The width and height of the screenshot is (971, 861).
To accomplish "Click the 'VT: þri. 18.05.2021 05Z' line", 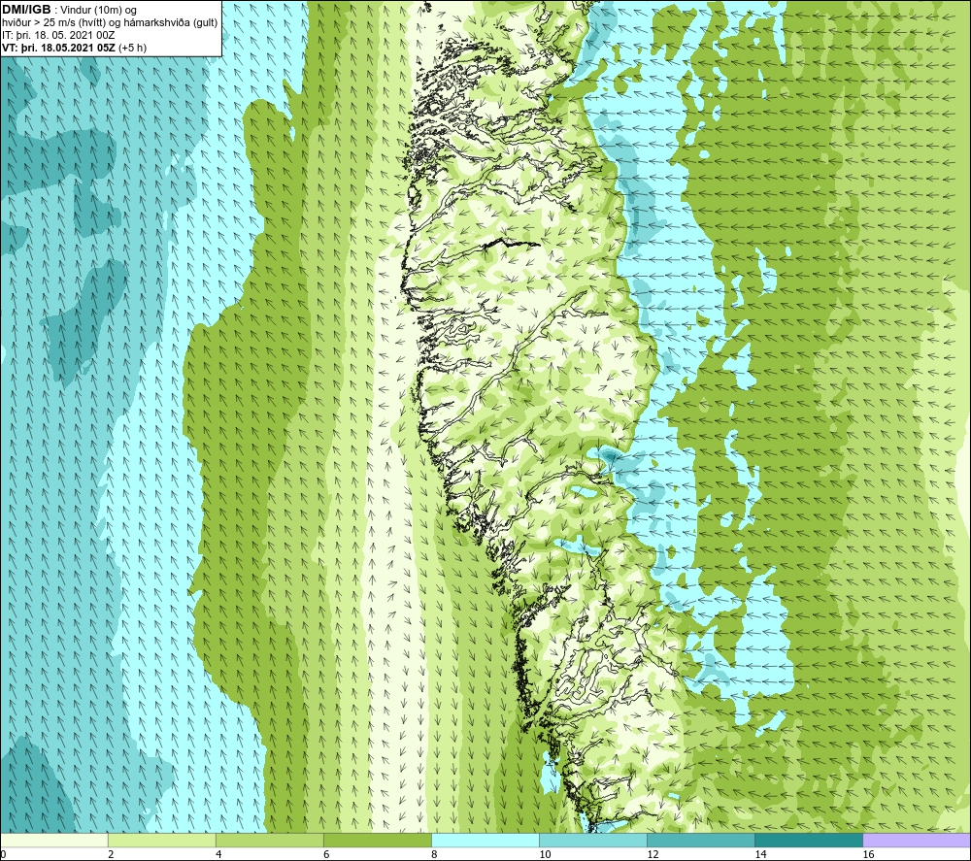I will (75, 48).
